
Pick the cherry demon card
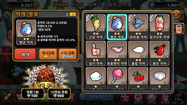click(138, 79)
